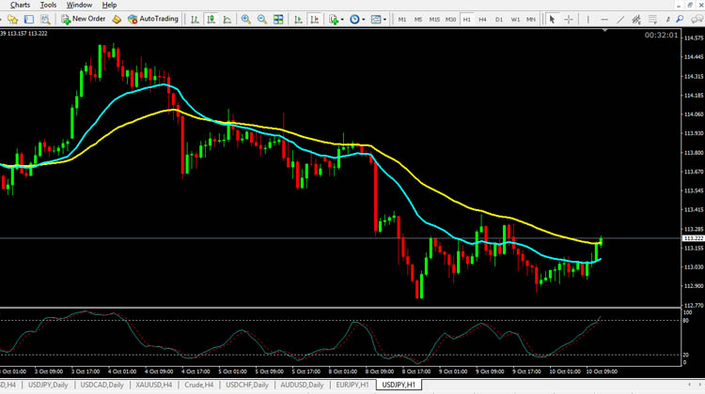Click the chart shift triangle marker

(604, 30)
